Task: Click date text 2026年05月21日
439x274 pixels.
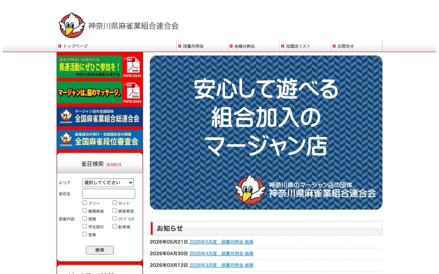Action: (x=169, y=242)
